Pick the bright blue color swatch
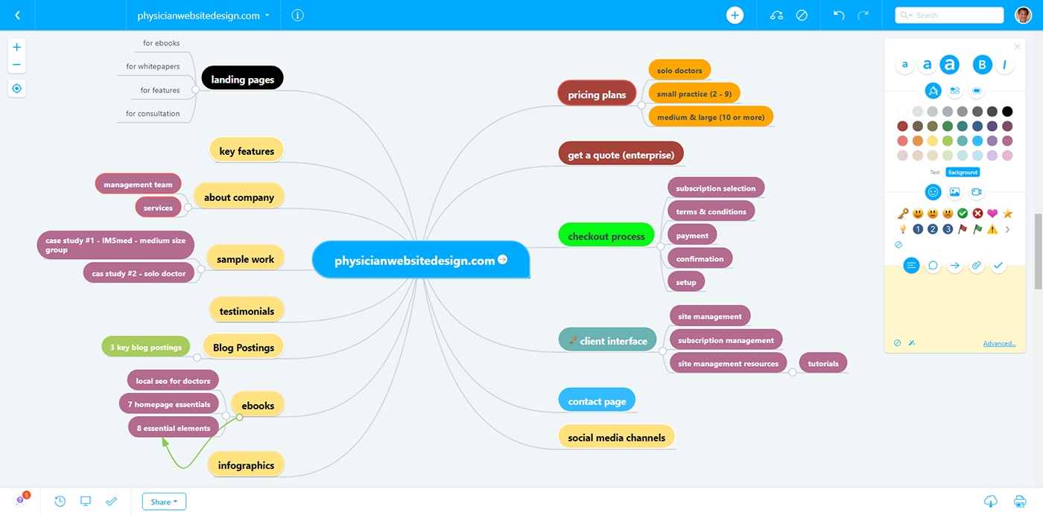The width and height of the screenshot is (1043, 515). tap(977, 141)
